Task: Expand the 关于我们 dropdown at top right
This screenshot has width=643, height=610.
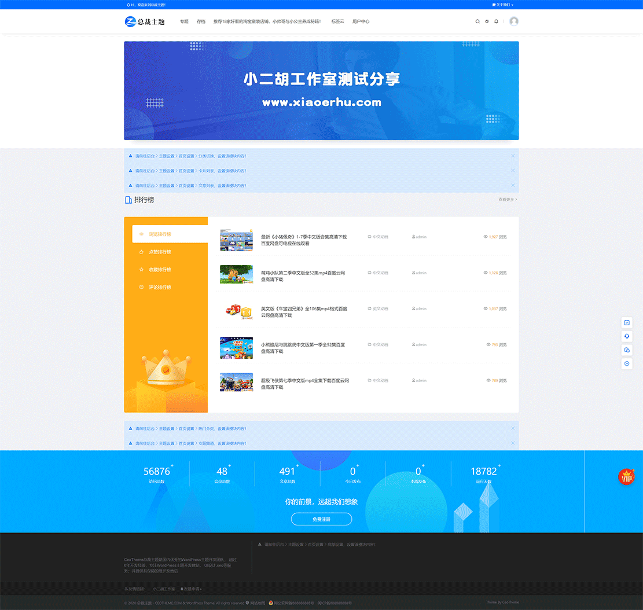Action: tap(502, 4)
